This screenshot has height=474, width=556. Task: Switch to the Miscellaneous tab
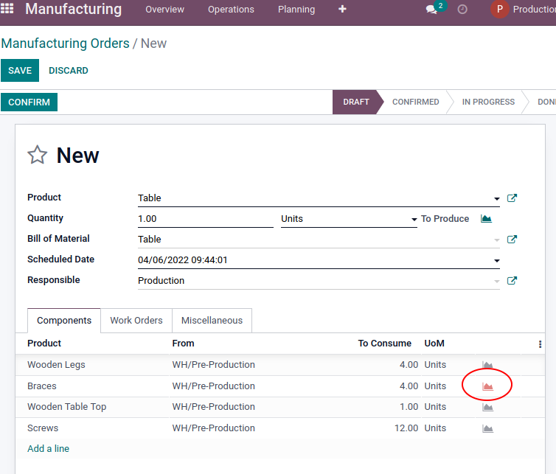[212, 321]
